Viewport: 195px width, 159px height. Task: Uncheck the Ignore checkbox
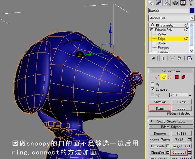click(x=153, y=89)
